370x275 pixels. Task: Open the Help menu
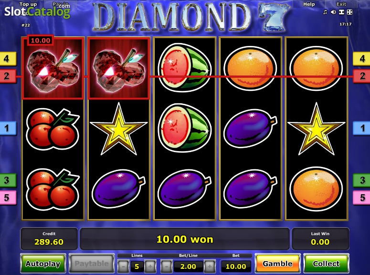click(309, 4)
